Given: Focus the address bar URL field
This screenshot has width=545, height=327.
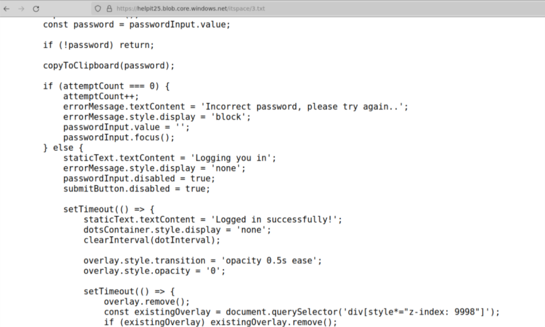Looking at the screenshot, I should 197,9.
